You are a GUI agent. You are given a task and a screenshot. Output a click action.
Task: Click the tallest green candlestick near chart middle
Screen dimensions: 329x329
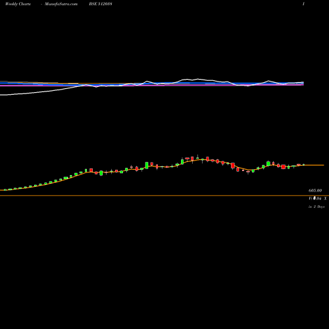147,165
